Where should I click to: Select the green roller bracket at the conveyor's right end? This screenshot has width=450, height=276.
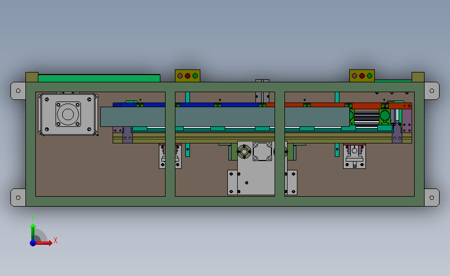[x=385, y=117]
